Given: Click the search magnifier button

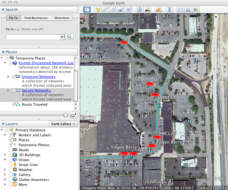Looking at the screenshot, I should (x=69, y=37).
